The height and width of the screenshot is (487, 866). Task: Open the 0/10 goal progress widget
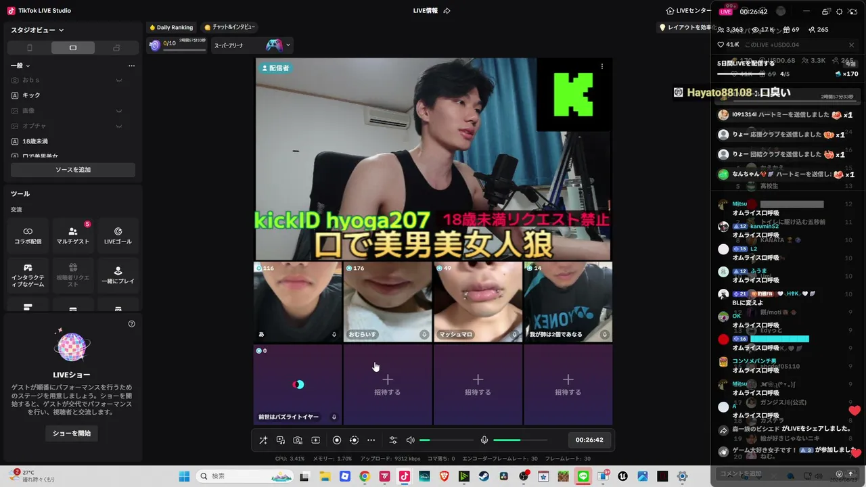pyautogui.click(x=177, y=45)
